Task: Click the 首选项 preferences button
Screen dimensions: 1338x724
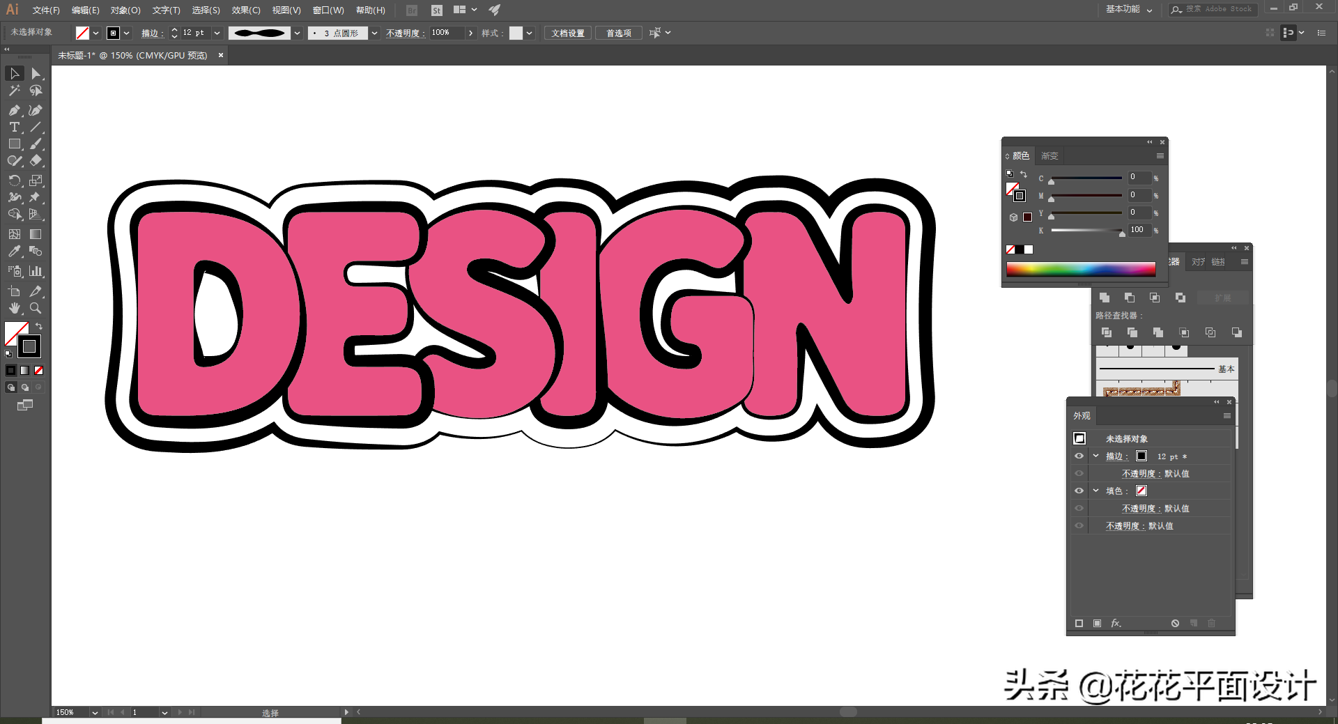Action: [x=618, y=33]
